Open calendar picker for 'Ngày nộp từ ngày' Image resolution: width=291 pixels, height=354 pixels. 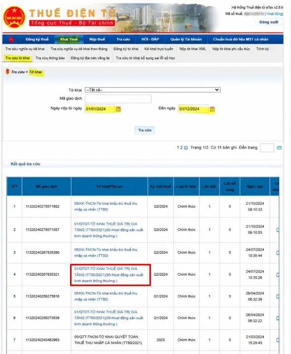tap(118, 109)
